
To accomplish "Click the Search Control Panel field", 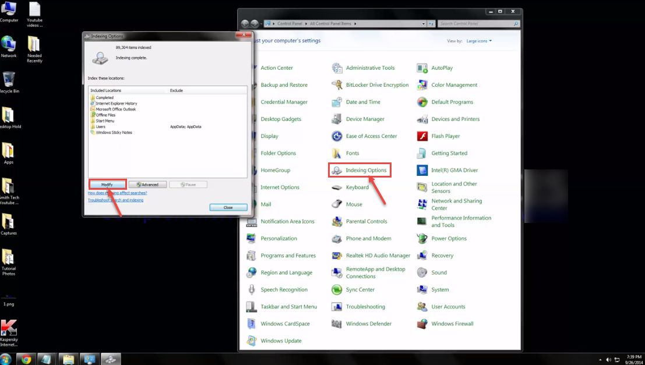I will click(x=478, y=24).
